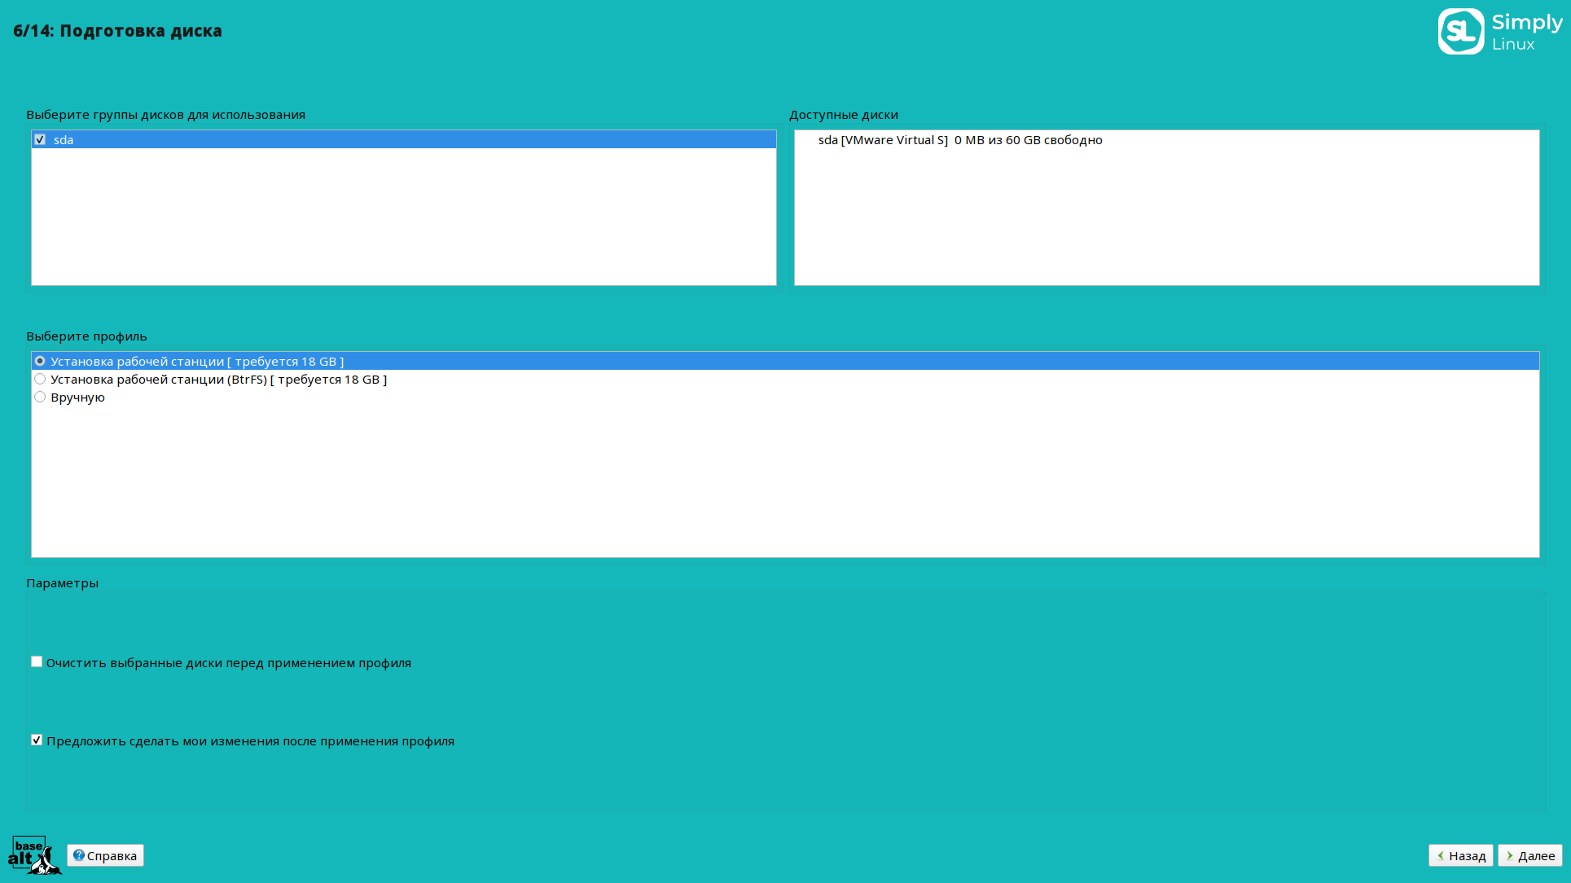The height and width of the screenshot is (883, 1571).
Task: Enable 'Очистить выбранные диски перед применением профиля'
Action: 37,661
